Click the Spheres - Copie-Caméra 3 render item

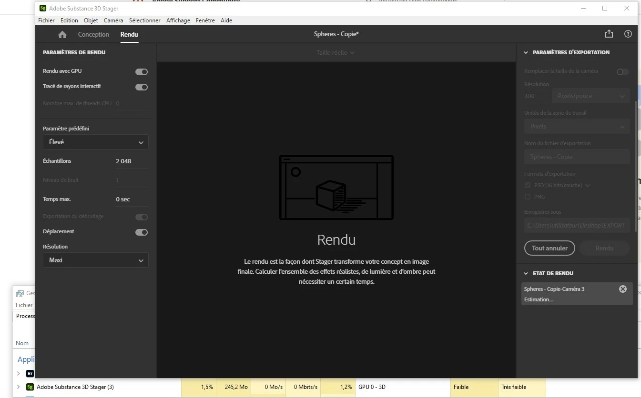(577, 293)
